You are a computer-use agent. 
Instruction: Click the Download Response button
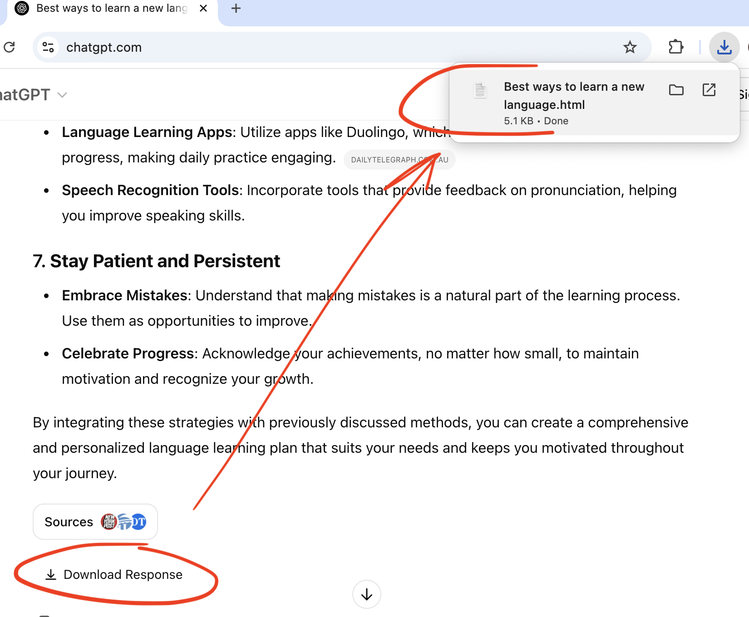coord(114,574)
